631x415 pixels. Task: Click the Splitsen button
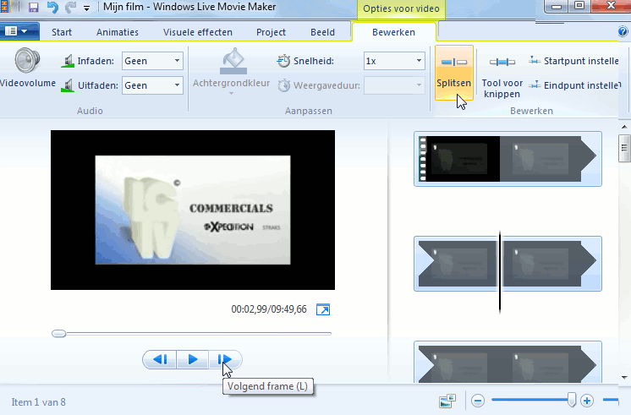454,73
